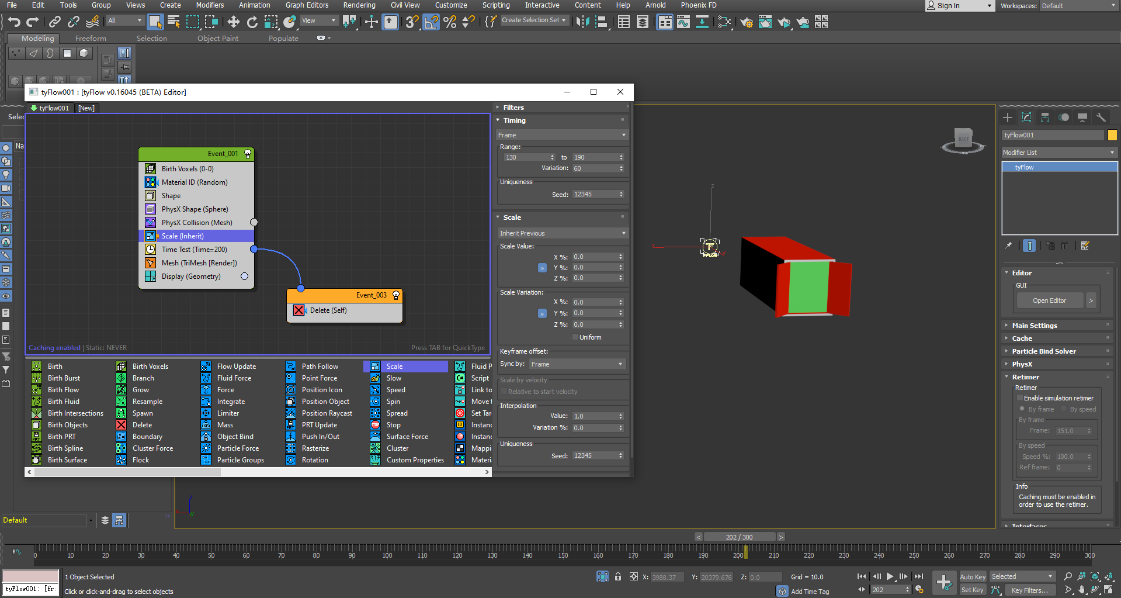Image resolution: width=1121 pixels, height=598 pixels.
Task: Click Sign In in the title bar
Action: pyautogui.click(x=948, y=6)
